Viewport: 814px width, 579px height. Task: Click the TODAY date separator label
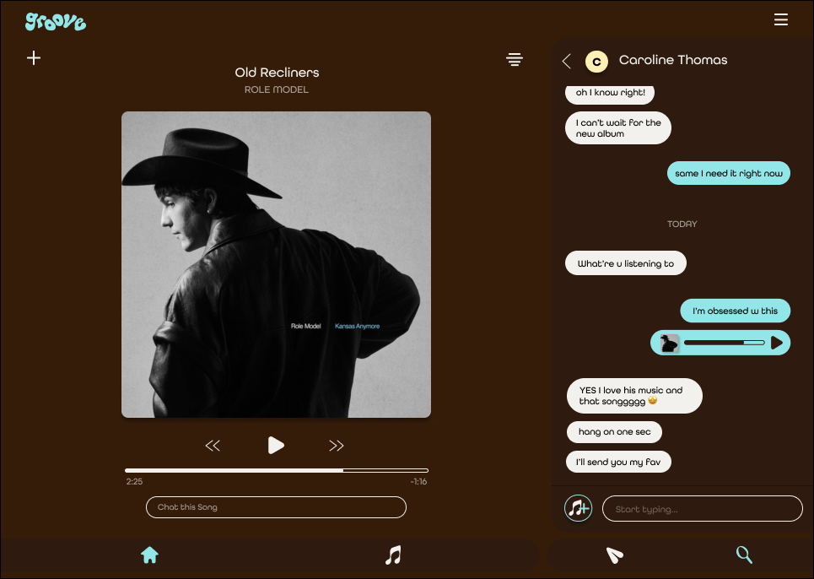[x=682, y=224]
